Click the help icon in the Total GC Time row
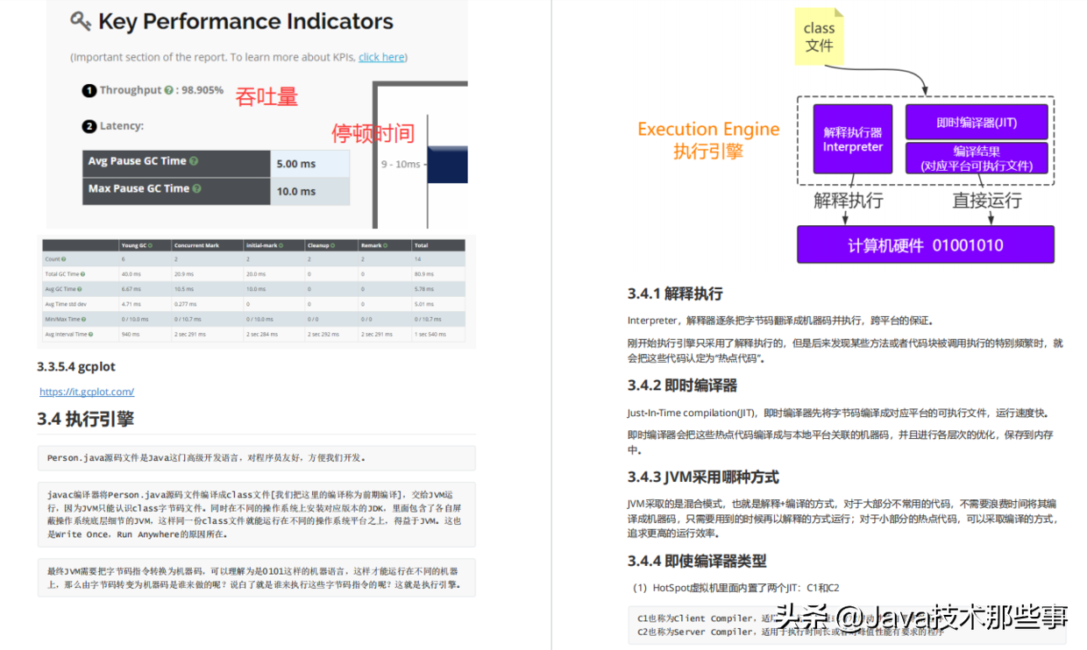This screenshot has height=650, width=1087. coord(82,274)
